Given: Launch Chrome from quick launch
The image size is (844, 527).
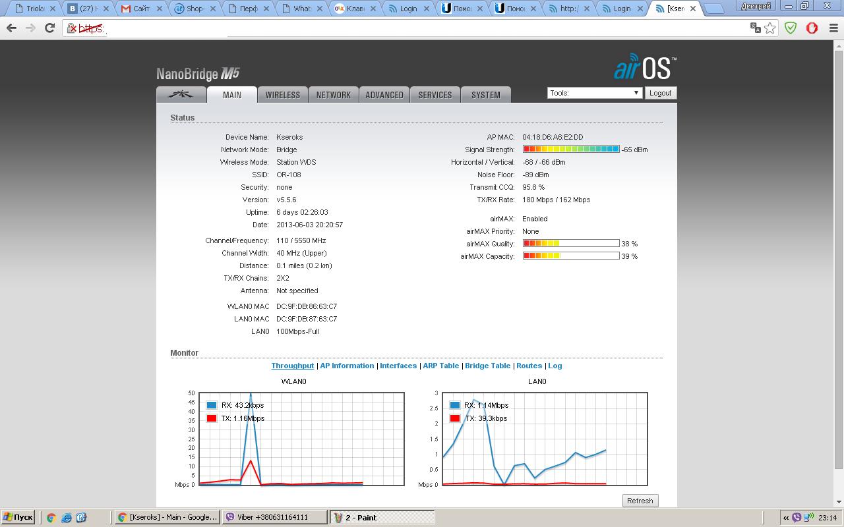Looking at the screenshot, I should (51, 518).
